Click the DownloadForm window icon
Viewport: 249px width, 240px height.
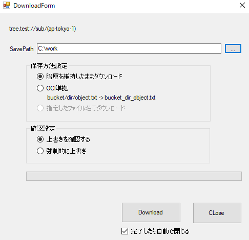tap(7, 6)
